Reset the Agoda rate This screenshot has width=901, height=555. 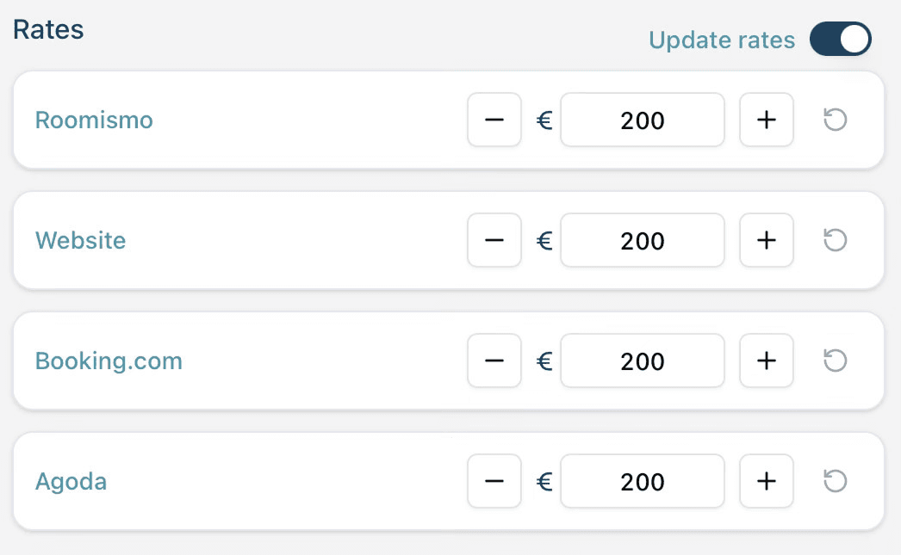[835, 481]
